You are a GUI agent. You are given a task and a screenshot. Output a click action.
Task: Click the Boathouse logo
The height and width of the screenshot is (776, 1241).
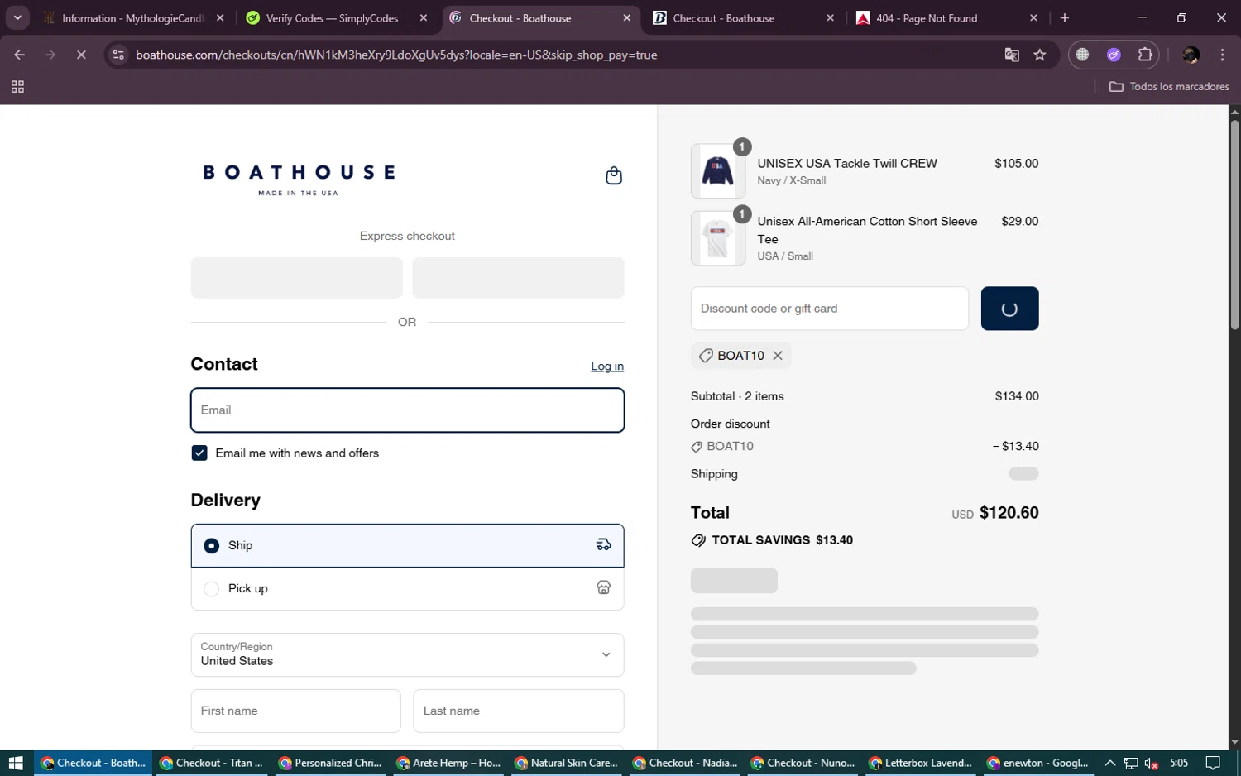(x=299, y=179)
